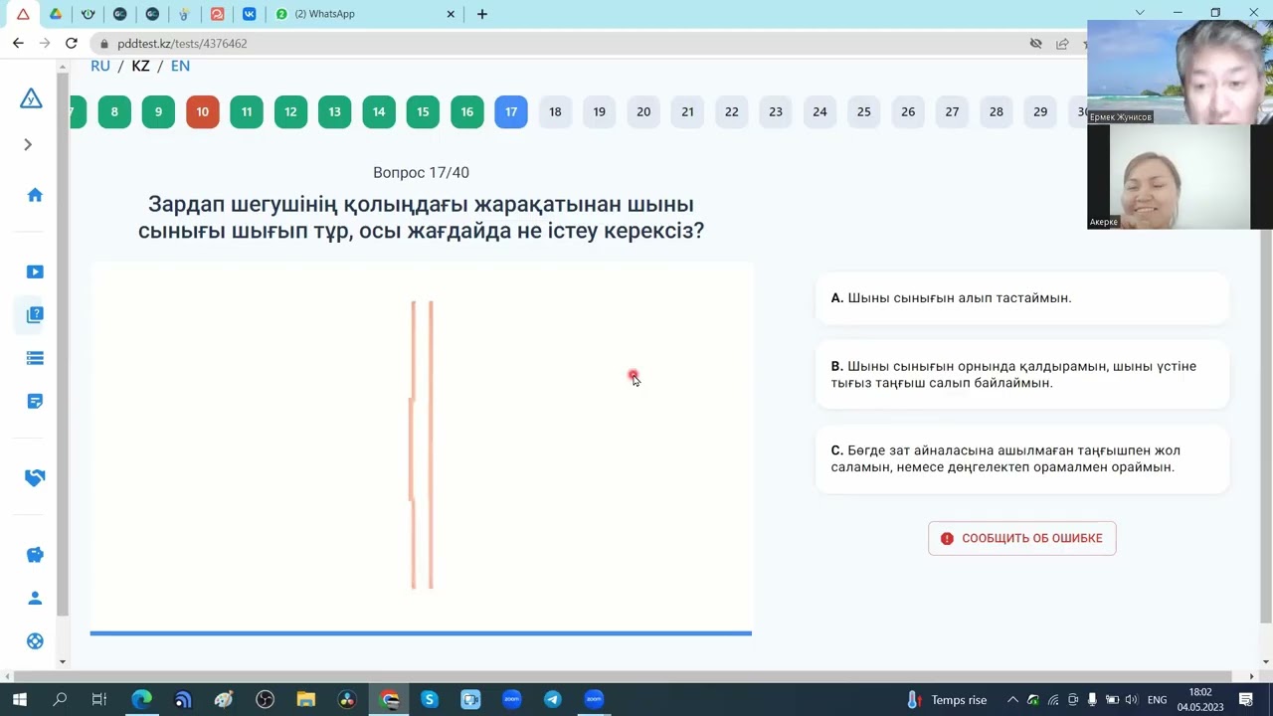
Task: Go to question 12
Action: click(290, 111)
